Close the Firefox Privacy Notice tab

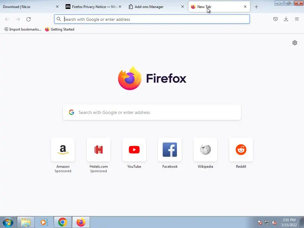click(120, 7)
